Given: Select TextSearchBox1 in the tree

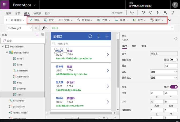Looking at the screenshot, I should pos(21,113).
